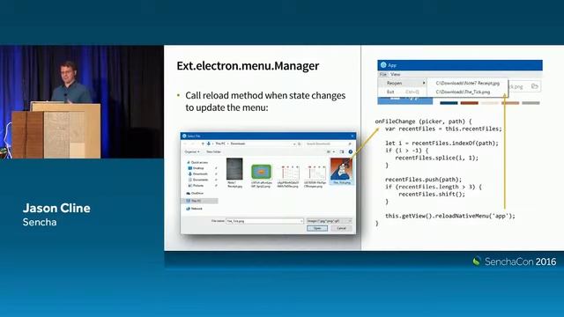Pick the dark navy color swatch
Screen dimensions: 564x317
(449, 103)
